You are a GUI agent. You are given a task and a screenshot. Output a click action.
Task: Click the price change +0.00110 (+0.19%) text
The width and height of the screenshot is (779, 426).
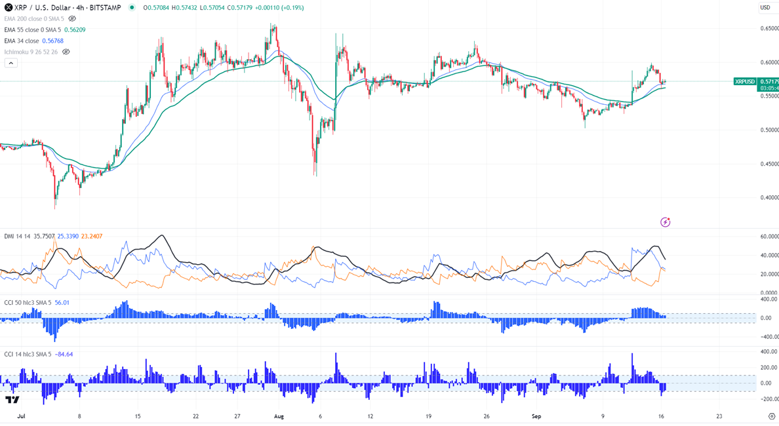(x=280, y=7)
